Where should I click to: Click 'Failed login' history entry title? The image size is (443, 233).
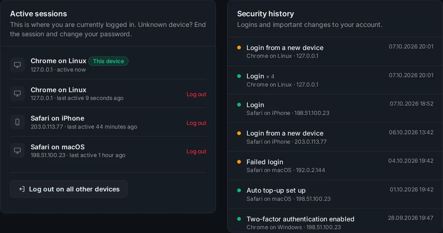265,162
